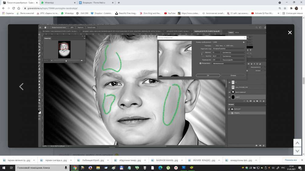Expand options for Любимцев Юрий...jpg download

tap(108, 160)
